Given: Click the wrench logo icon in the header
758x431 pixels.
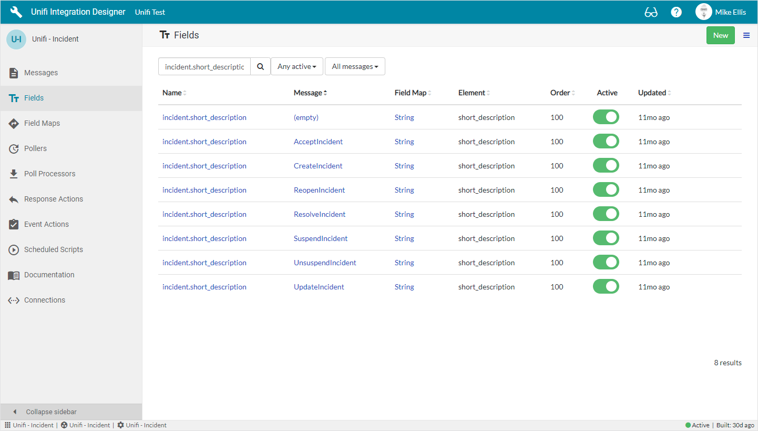Looking at the screenshot, I should coord(16,12).
